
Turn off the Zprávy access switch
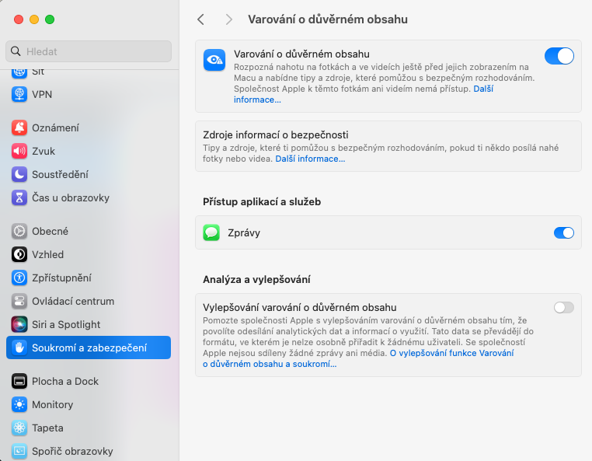click(563, 232)
